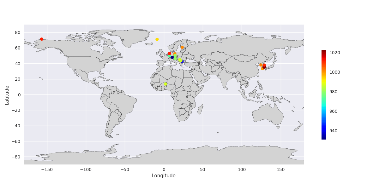Click the −50 longitude tick label
This screenshot has width=379, height=189.
124,169
